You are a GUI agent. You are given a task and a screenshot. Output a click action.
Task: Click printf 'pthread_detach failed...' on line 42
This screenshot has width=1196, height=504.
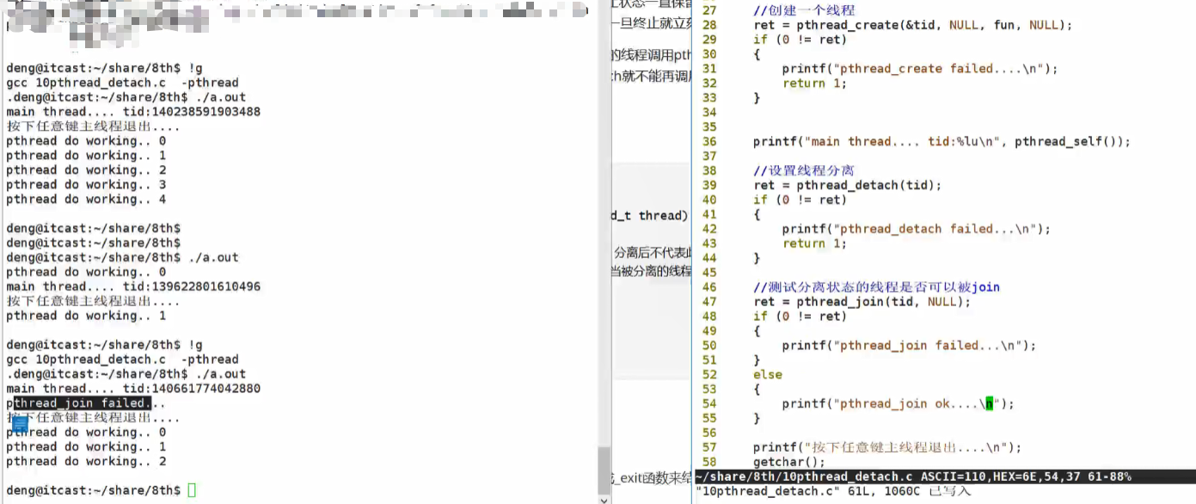917,230
